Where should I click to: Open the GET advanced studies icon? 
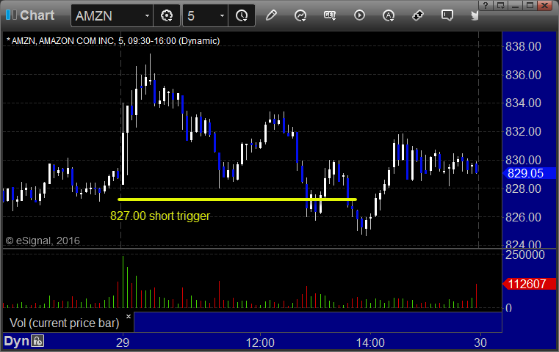(x=330, y=15)
